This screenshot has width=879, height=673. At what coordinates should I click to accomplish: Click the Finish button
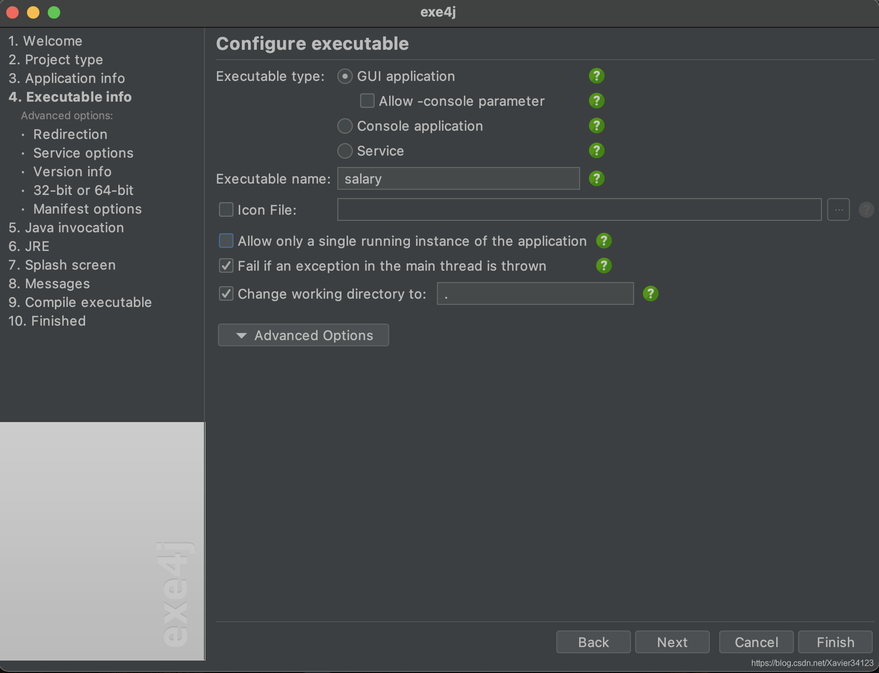click(x=835, y=642)
